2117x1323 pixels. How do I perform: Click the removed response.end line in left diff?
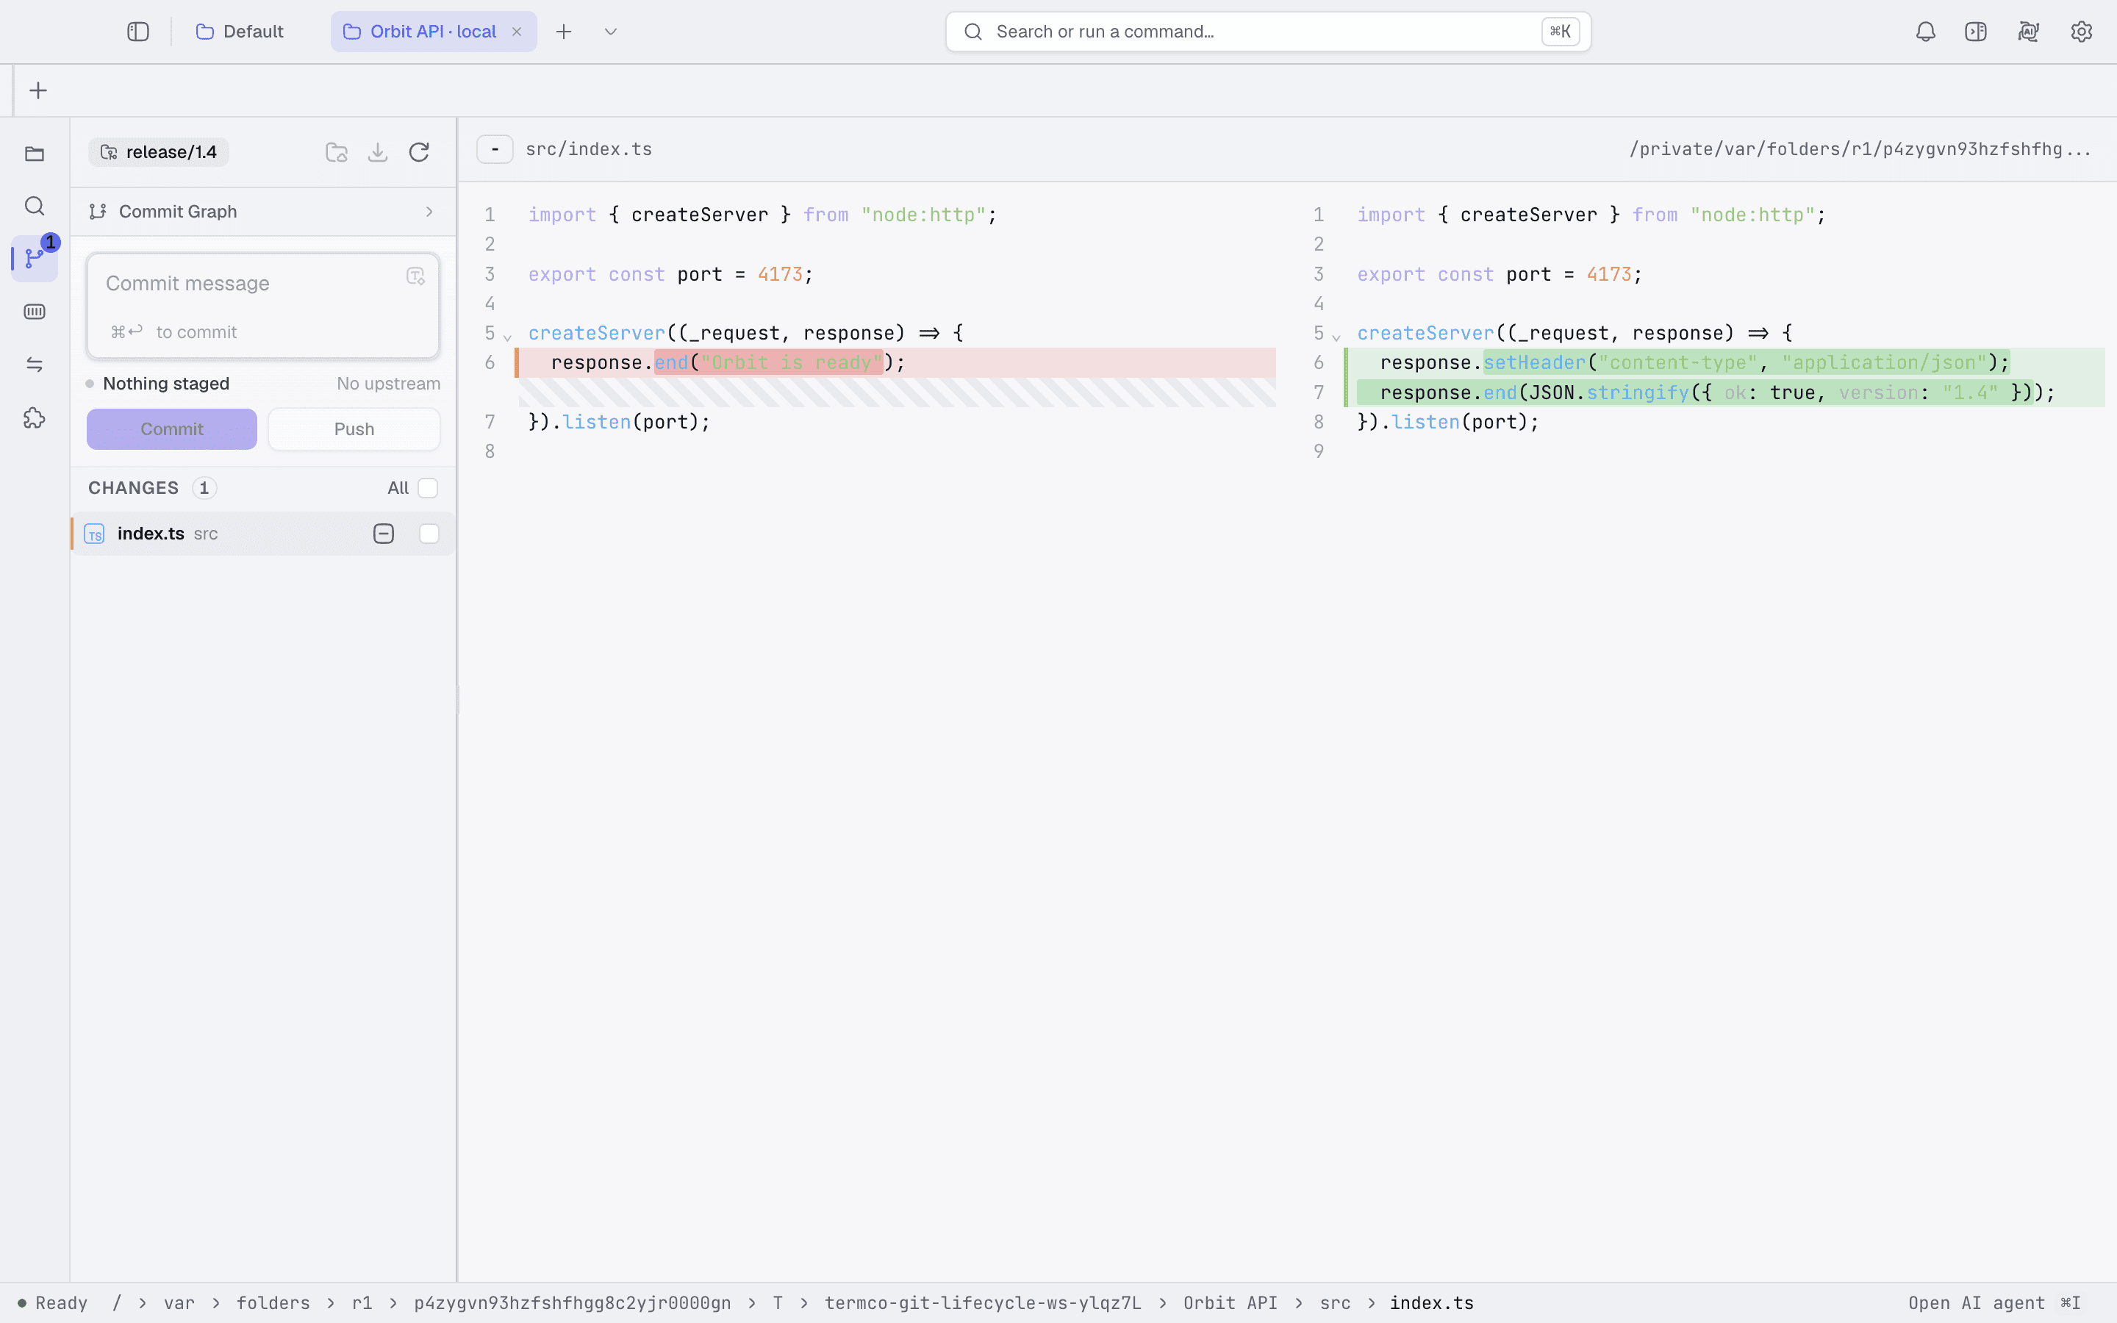point(897,363)
